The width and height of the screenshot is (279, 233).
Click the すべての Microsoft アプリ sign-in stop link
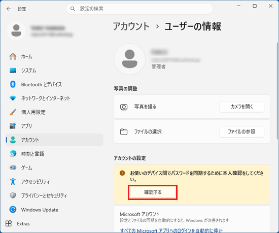(x=171, y=230)
